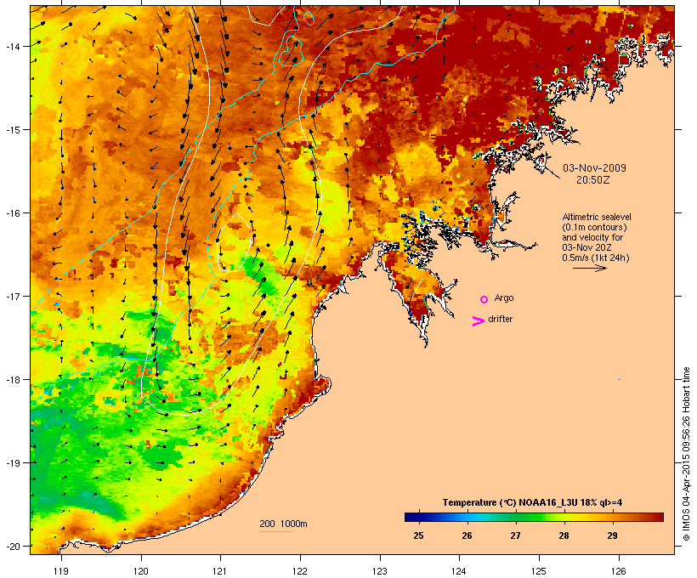Click the latitude axis label '-20'
Viewport: 697px width, 578px height.
12,546
